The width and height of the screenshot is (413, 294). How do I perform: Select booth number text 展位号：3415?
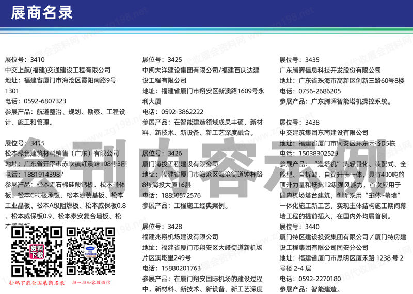click(x=25, y=143)
